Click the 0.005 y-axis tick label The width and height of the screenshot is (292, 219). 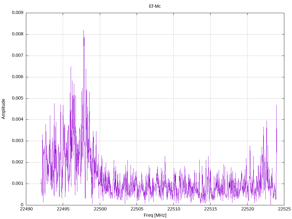click(x=17, y=98)
